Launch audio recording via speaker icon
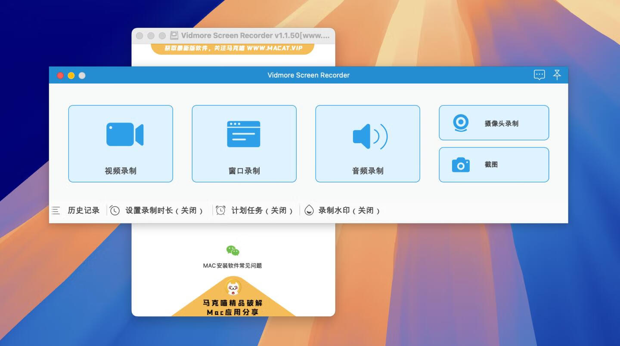This screenshot has height=346, width=620. click(370, 137)
